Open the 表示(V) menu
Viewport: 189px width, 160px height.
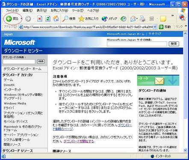[41, 10]
